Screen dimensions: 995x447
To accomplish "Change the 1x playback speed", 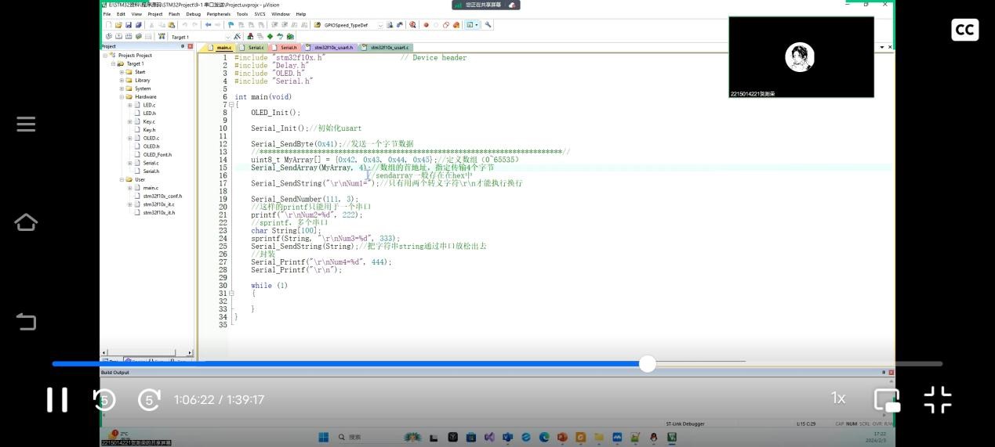I will 838,398.
